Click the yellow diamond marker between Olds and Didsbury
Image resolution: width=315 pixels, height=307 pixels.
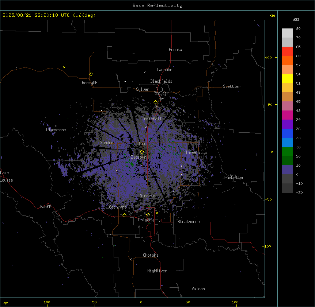[142, 152]
